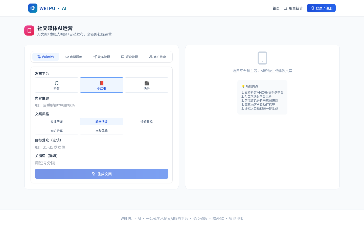Choose the 知识分享 copy style
Screen dimensions: 364x227
click(x=57, y=131)
